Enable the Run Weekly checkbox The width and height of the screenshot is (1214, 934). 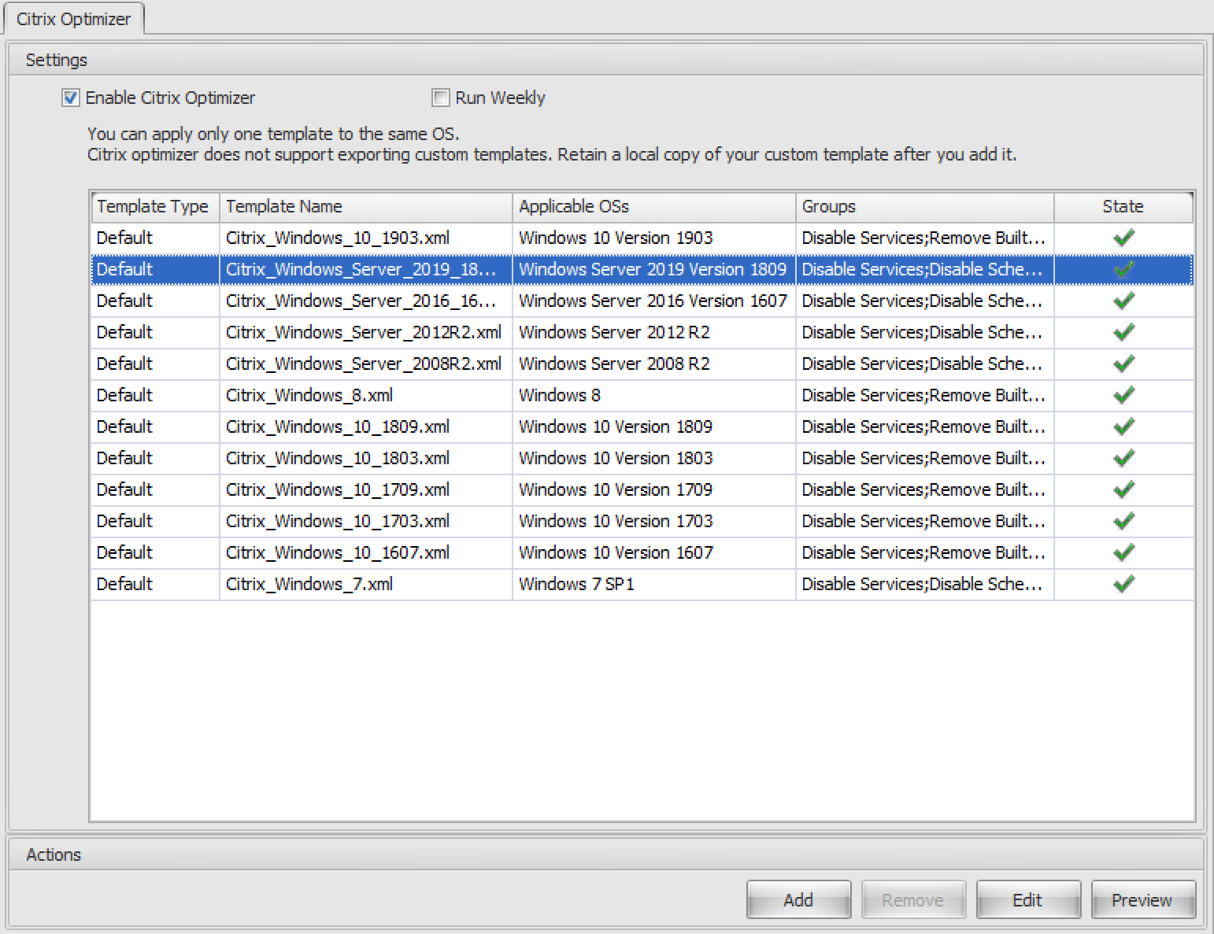[x=440, y=98]
